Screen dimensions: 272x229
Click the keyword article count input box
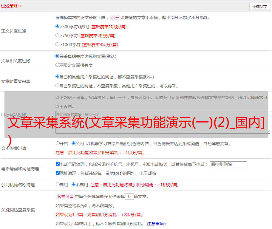(x=129, y=196)
